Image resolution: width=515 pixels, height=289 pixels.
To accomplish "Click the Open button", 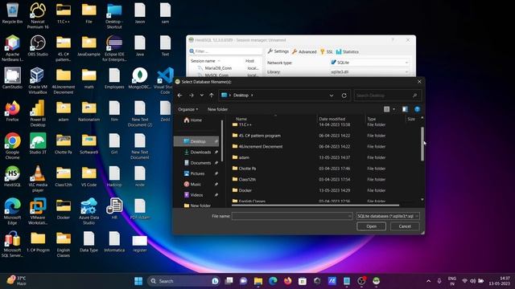I will (x=371, y=226).
